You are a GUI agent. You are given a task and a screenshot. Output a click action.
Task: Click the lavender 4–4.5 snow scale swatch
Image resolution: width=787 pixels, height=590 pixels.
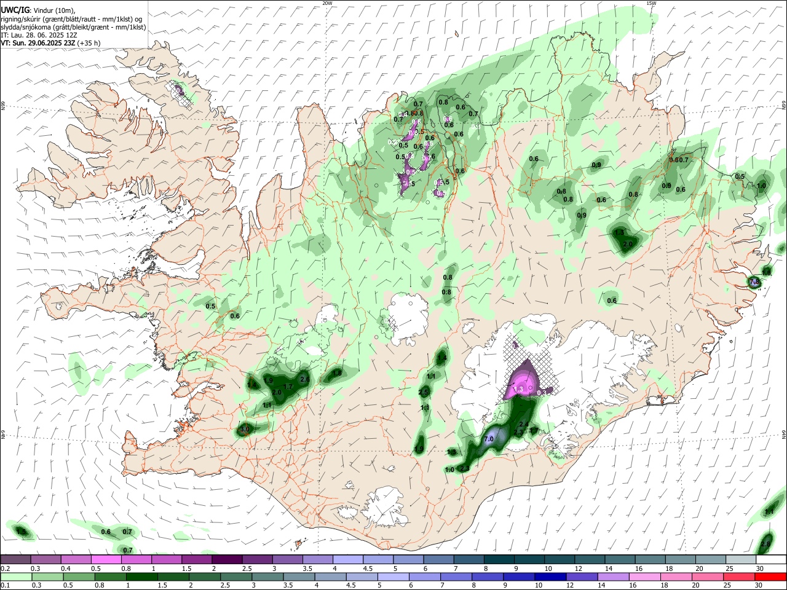(348, 560)
